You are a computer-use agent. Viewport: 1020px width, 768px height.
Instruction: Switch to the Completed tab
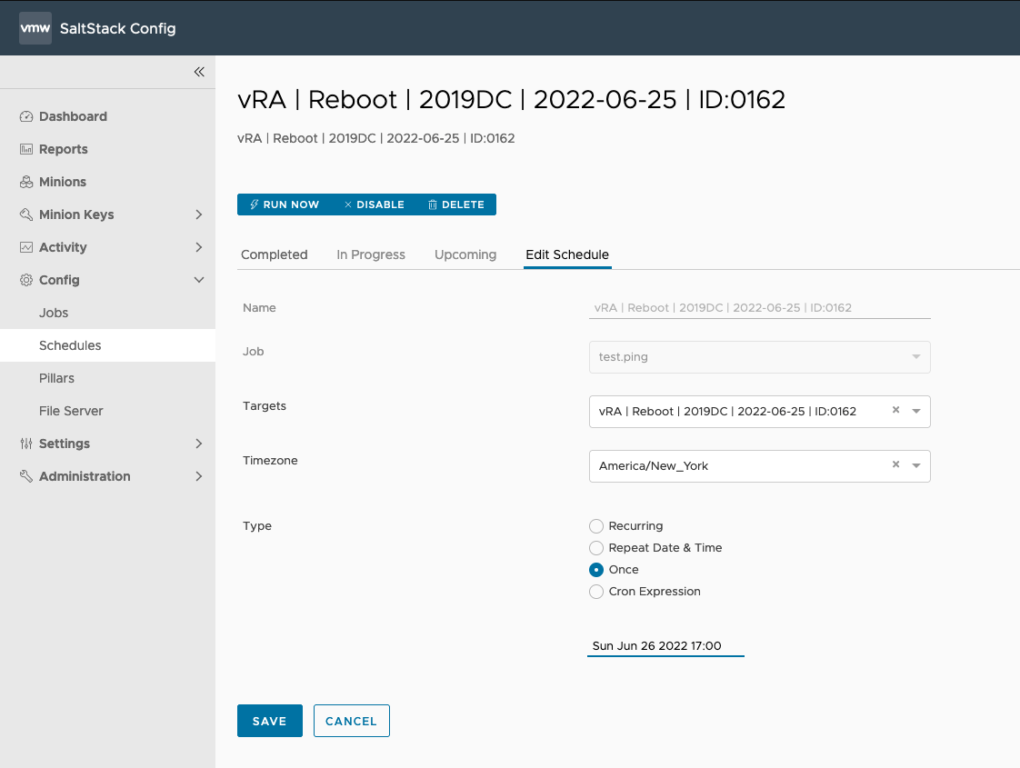click(274, 254)
